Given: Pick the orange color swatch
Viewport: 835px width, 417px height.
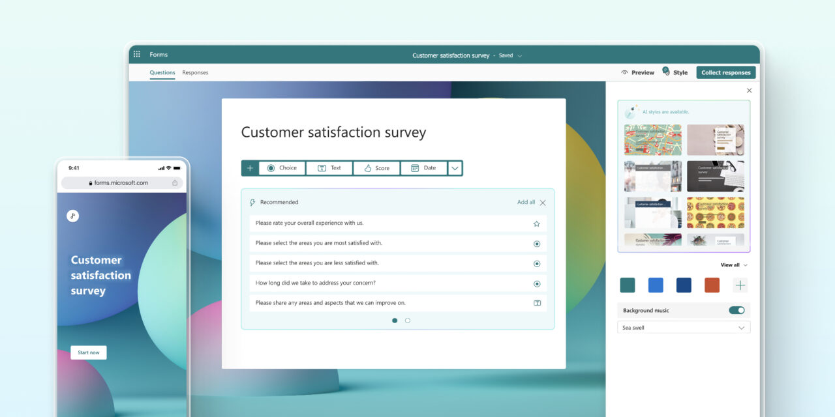Looking at the screenshot, I should coord(712,285).
